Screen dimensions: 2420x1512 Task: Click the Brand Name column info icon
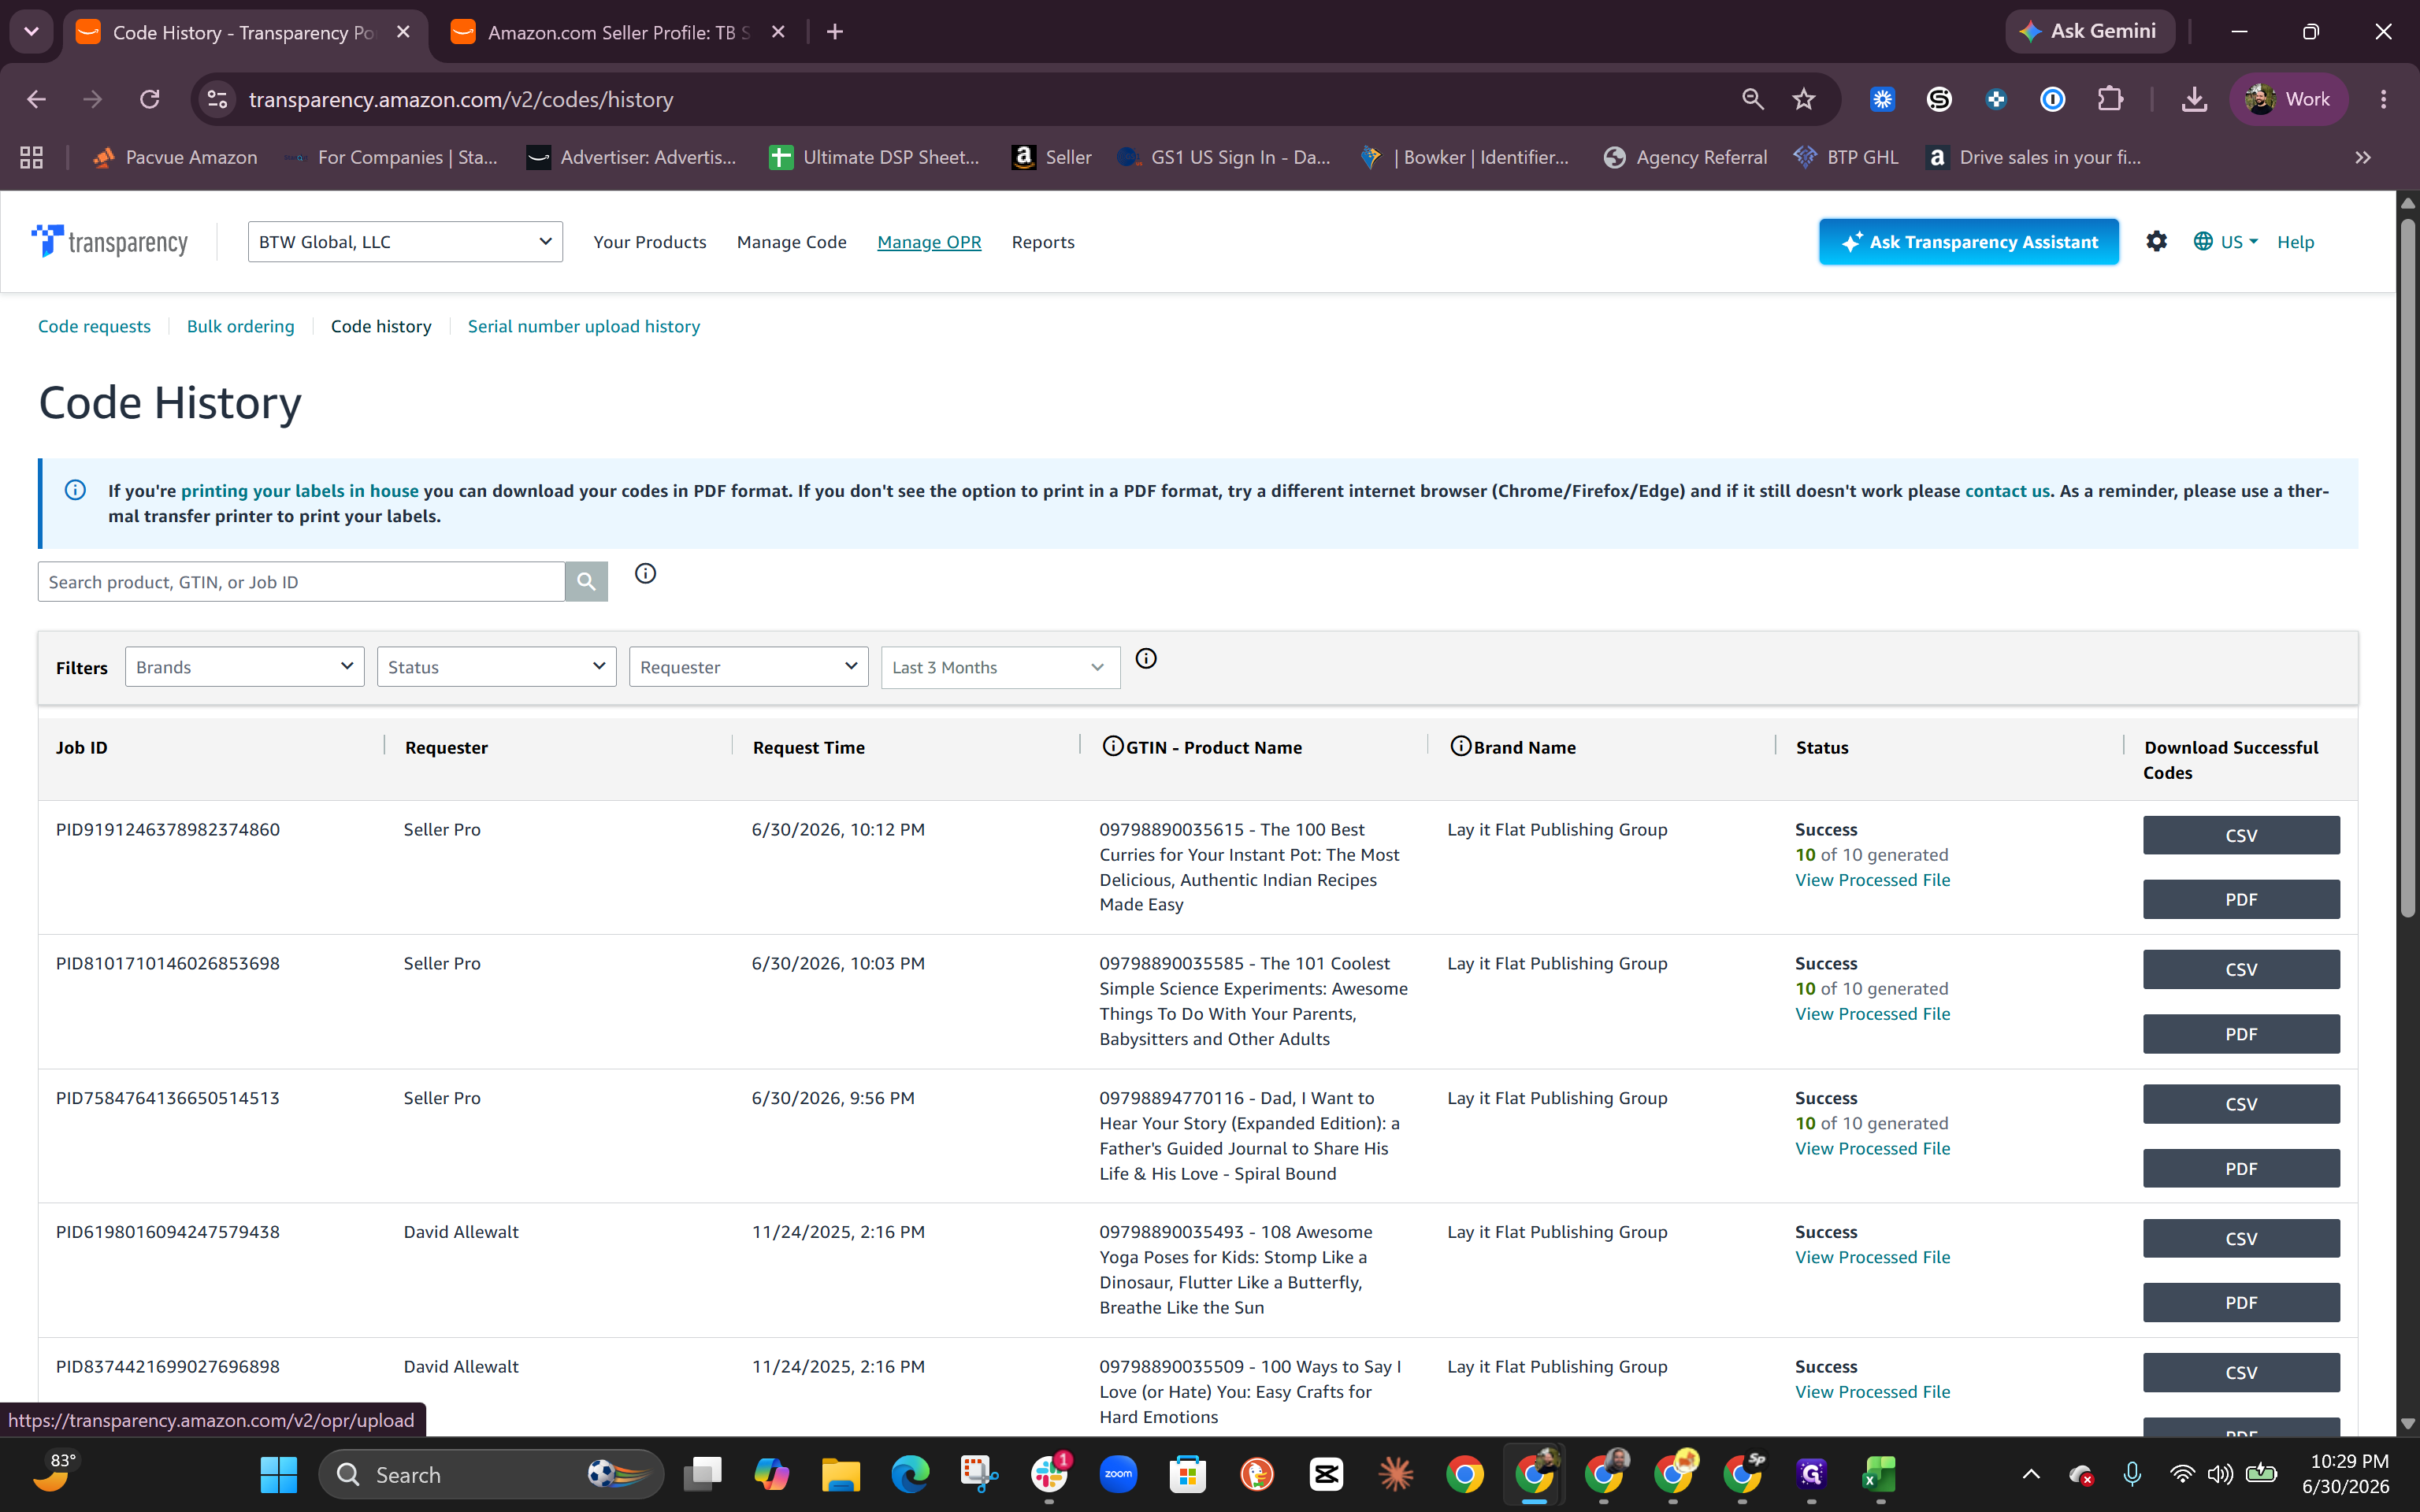click(1460, 746)
